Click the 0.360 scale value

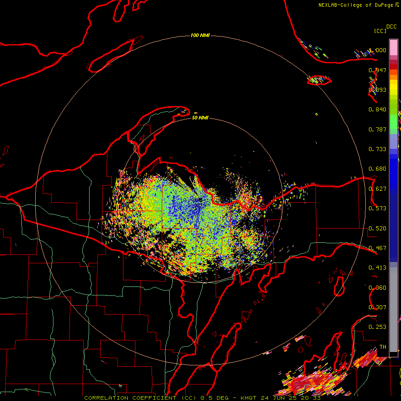(377, 288)
